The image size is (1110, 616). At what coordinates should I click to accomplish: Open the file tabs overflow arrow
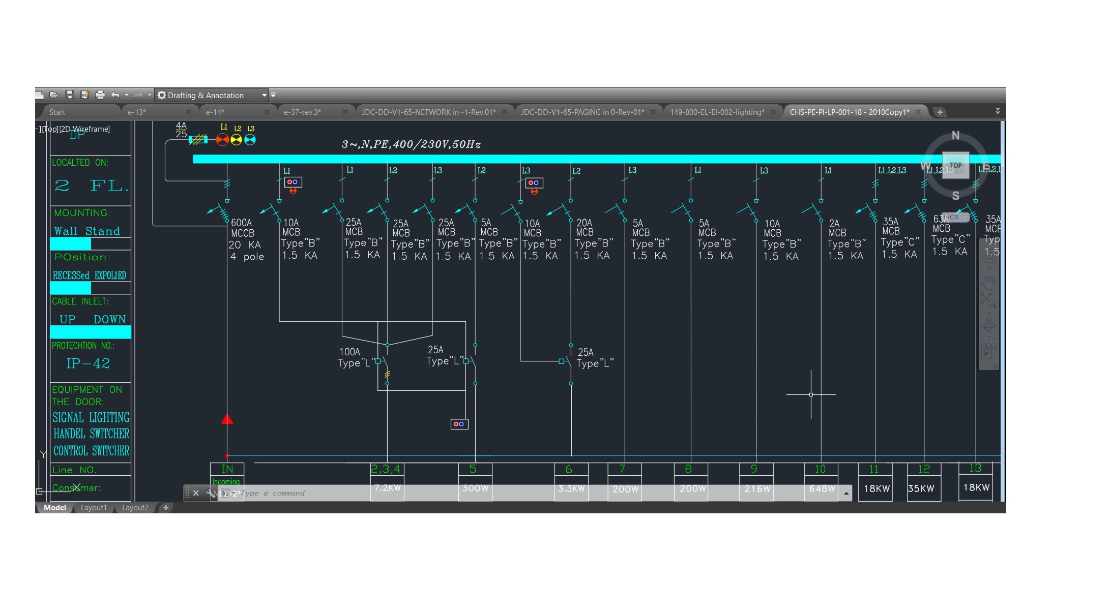coord(997,111)
